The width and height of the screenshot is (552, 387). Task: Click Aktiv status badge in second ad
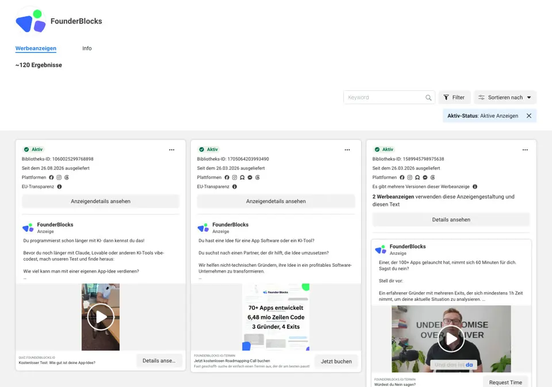pos(209,150)
